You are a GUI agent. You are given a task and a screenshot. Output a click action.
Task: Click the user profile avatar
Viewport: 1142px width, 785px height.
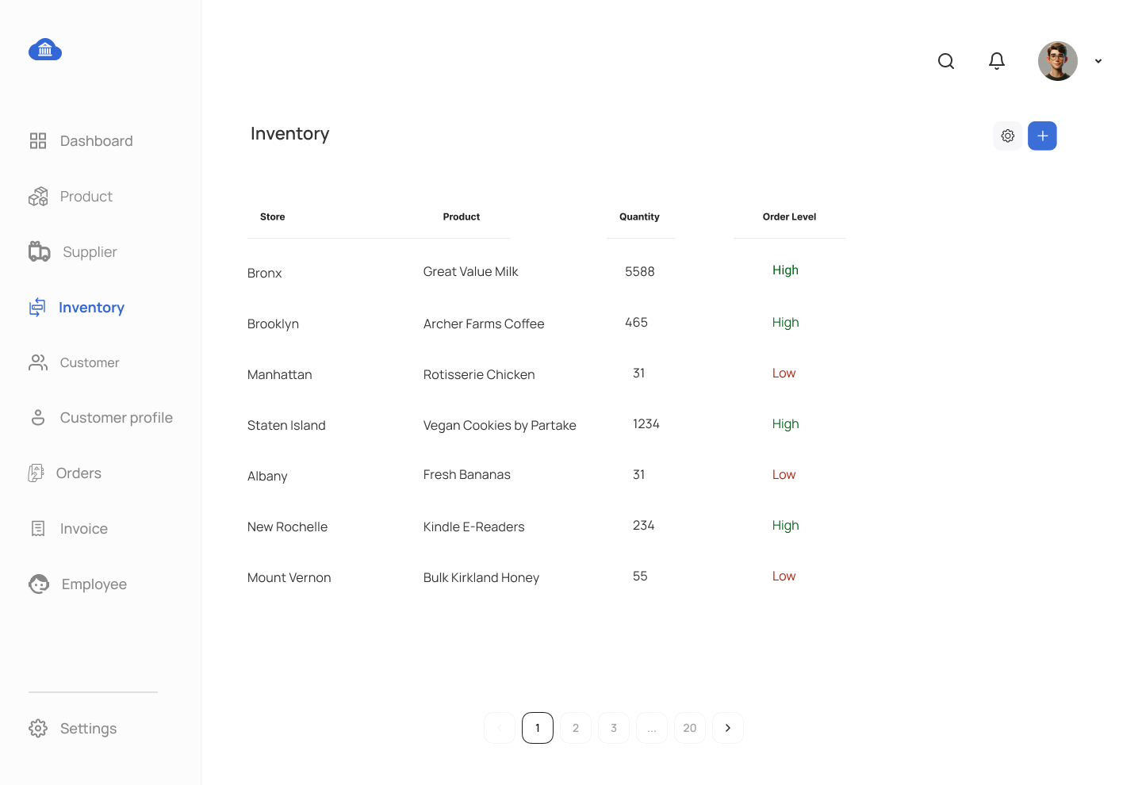click(x=1058, y=61)
